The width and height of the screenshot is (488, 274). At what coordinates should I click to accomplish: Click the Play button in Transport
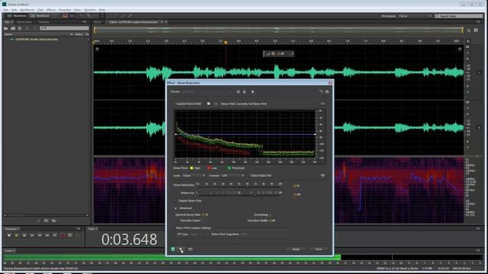(17, 235)
